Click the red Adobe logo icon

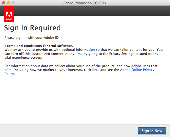pyautogui.click(x=9, y=14)
